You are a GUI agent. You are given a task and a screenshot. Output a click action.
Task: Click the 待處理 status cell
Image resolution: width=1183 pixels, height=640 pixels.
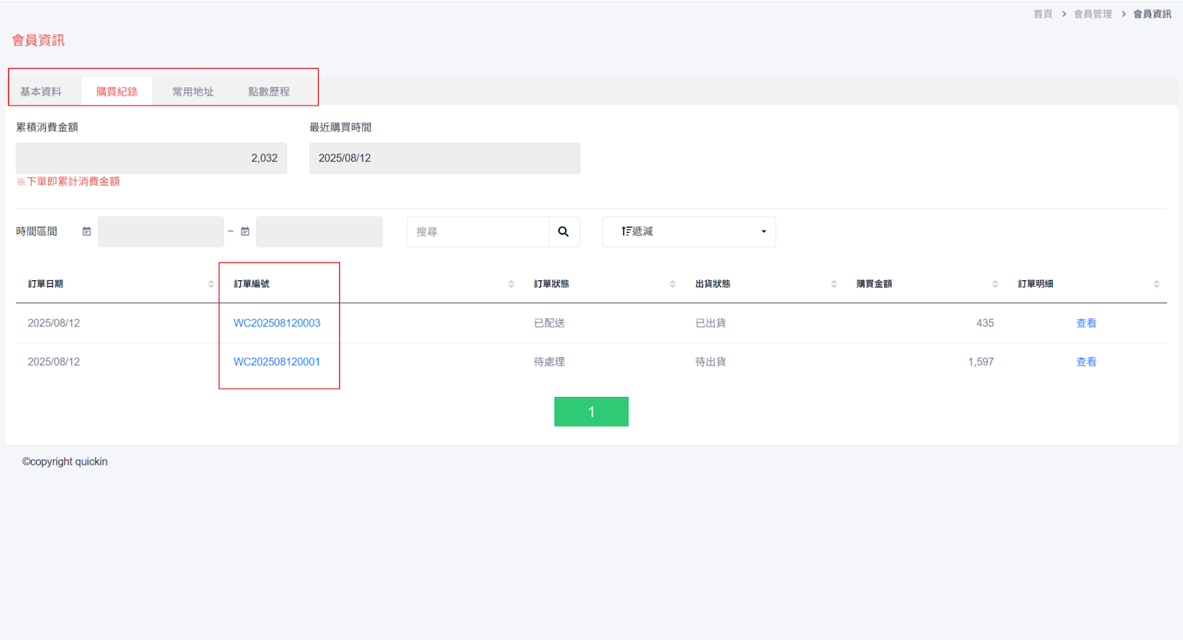click(549, 361)
